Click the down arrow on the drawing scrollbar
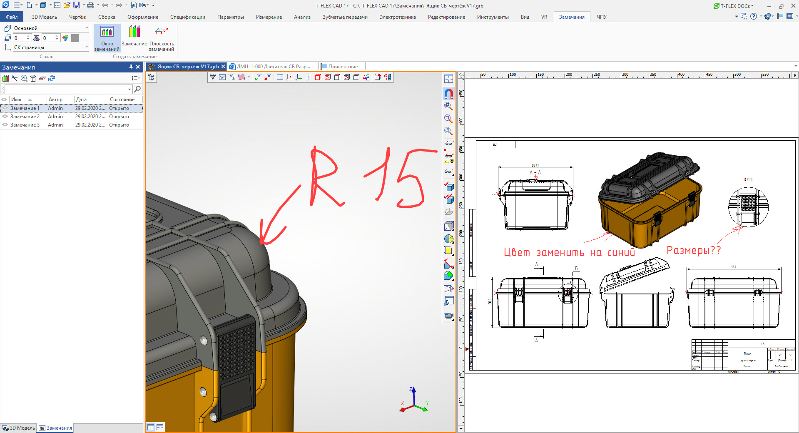 pyautogui.click(x=461, y=428)
